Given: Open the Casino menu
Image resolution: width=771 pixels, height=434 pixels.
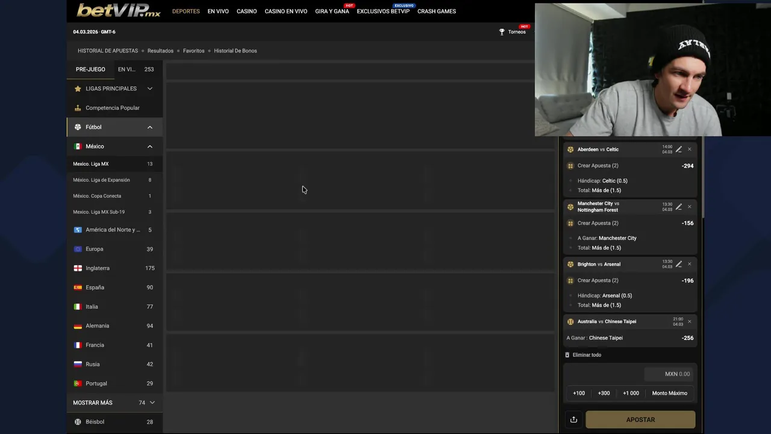Looking at the screenshot, I should pyautogui.click(x=246, y=11).
